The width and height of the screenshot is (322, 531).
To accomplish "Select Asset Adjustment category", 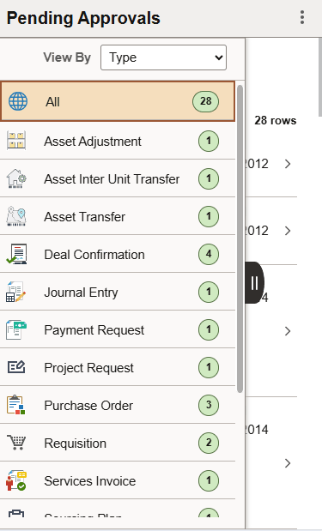I will 118,141.
